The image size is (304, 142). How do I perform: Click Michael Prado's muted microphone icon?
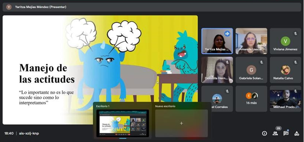pos(295,91)
